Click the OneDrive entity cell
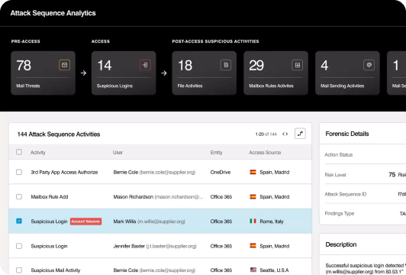This screenshot has width=406, height=275. (x=221, y=172)
